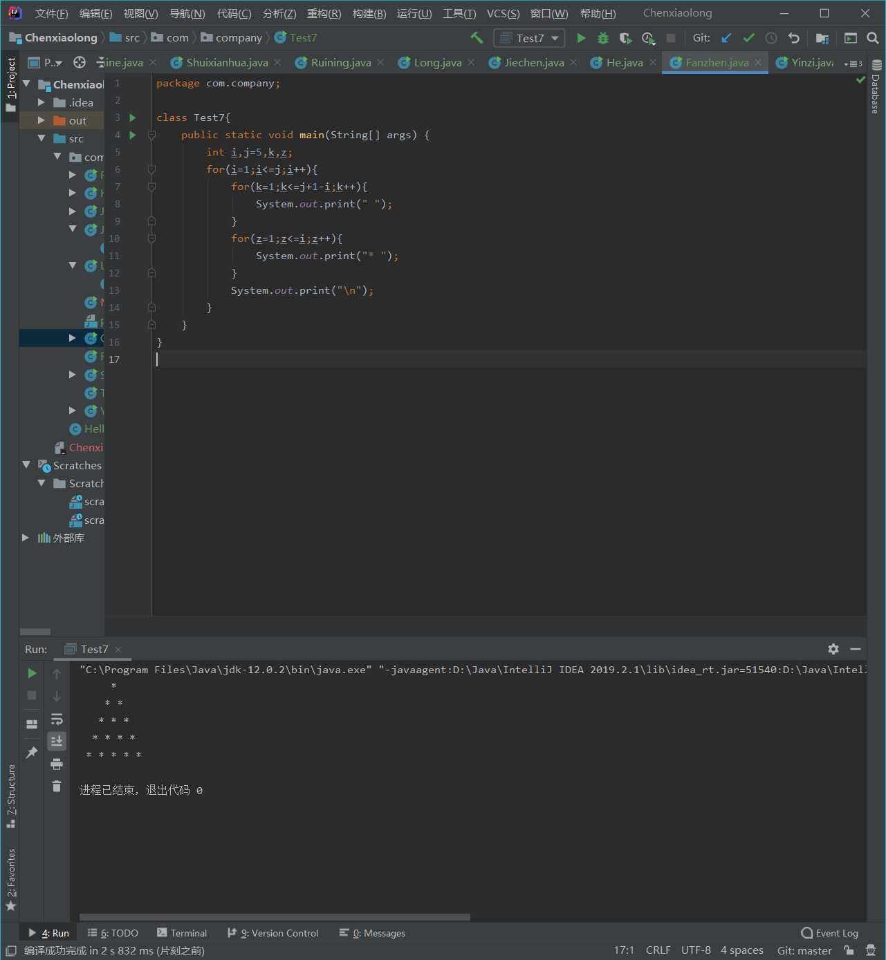Start debugging with the bug icon
The image size is (886, 960).
pos(603,38)
